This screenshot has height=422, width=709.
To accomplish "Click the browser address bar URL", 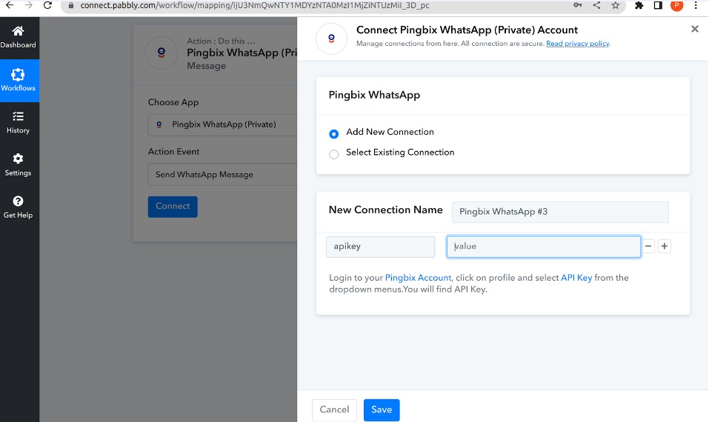I will (255, 5).
